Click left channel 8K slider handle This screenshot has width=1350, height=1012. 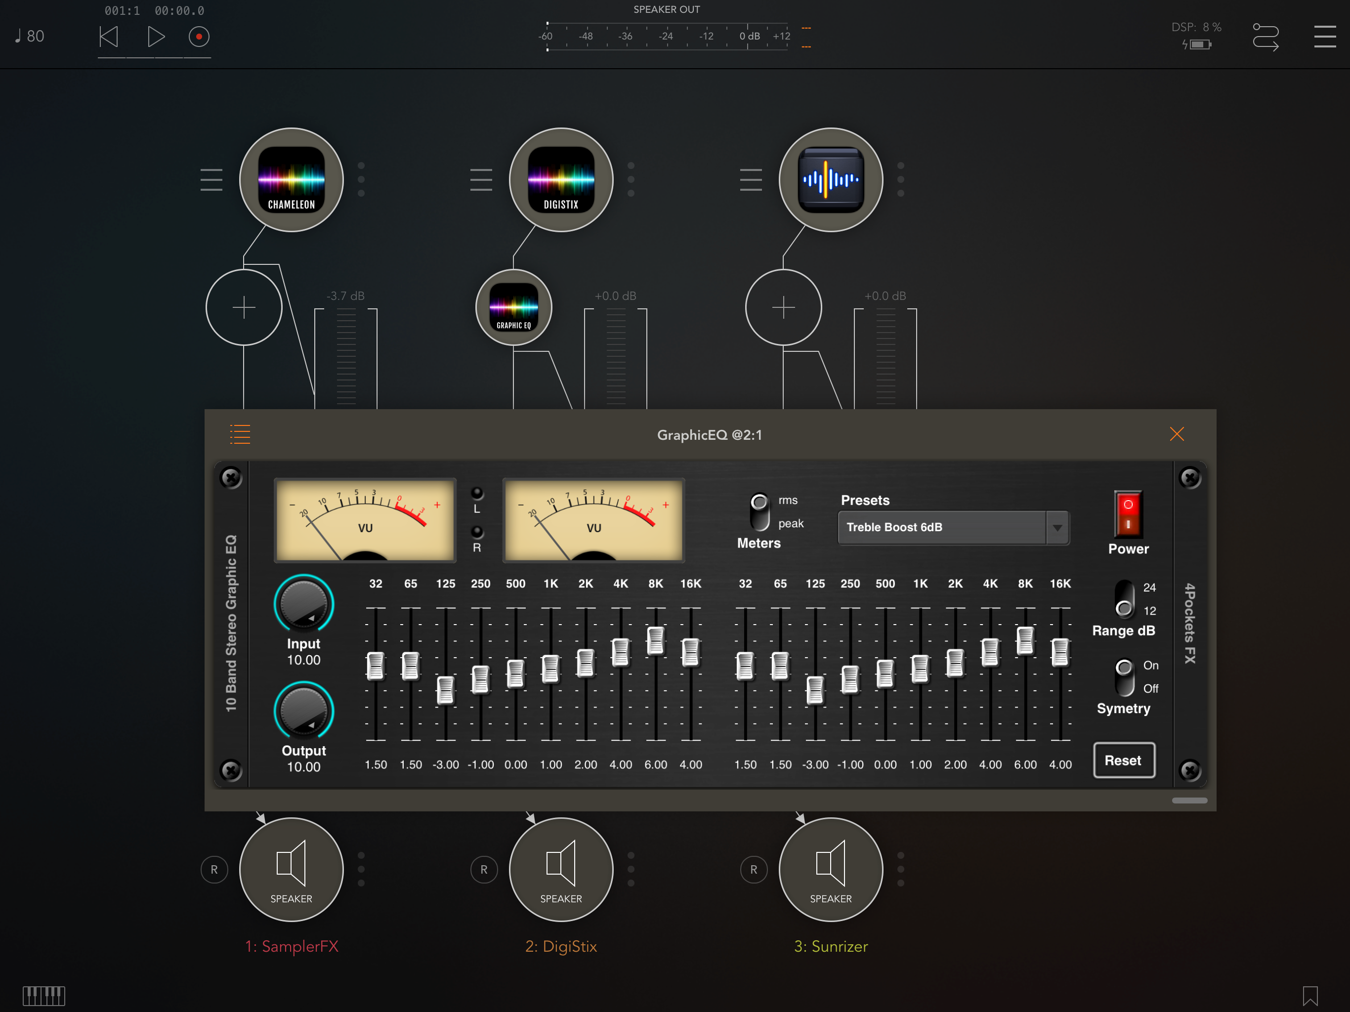pyautogui.click(x=655, y=640)
